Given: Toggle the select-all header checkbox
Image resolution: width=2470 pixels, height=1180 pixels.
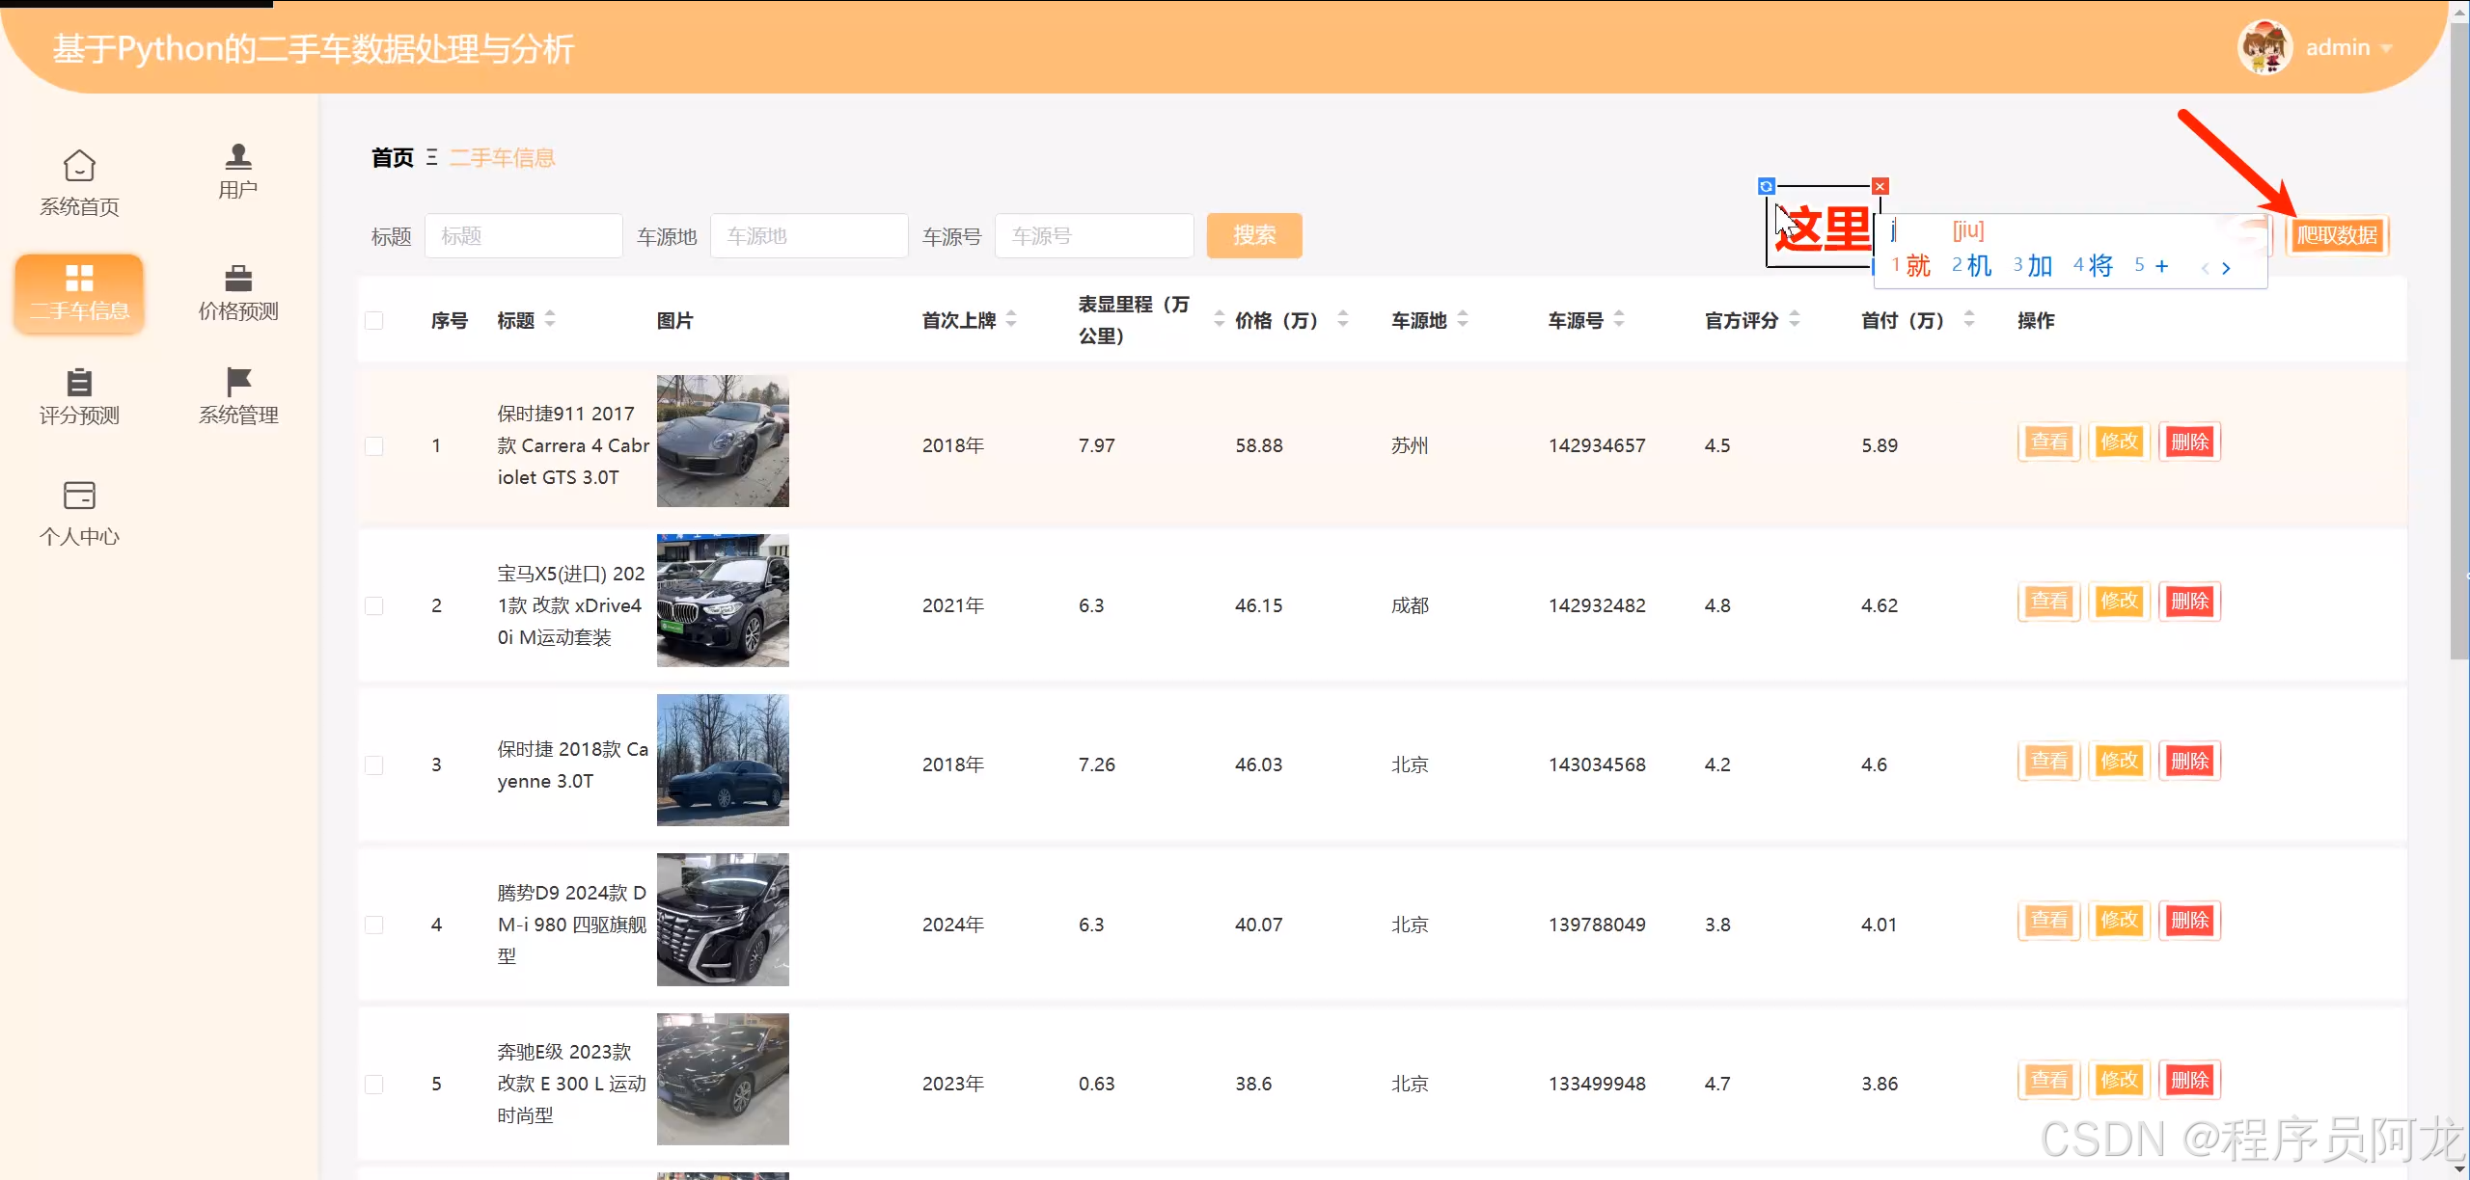Looking at the screenshot, I should tap(374, 320).
